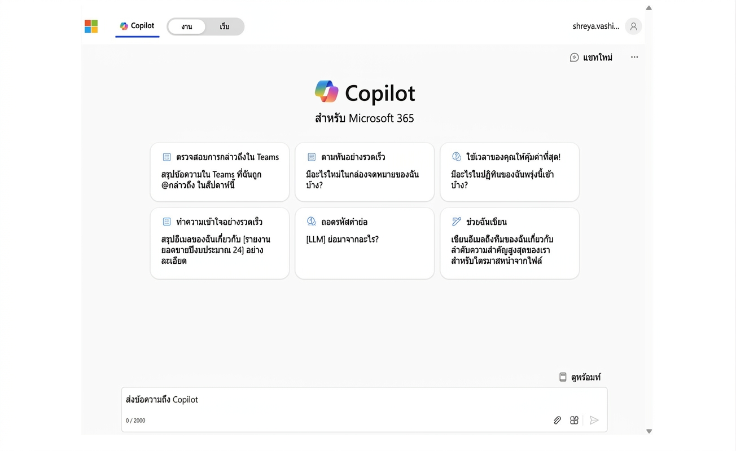The width and height of the screenshot is (736, 451).
Task: Click the pen icon on ช่วยฉันเขียน card
Action: click(x=457, y=222)
